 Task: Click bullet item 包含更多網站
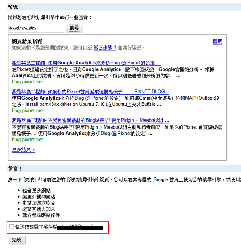pyautogui.click(x=36, y=191)
